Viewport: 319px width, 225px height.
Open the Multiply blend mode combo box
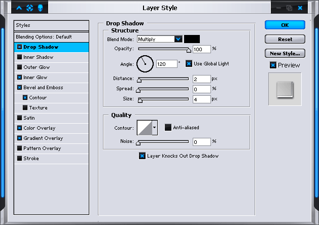[x=159, y=39]
